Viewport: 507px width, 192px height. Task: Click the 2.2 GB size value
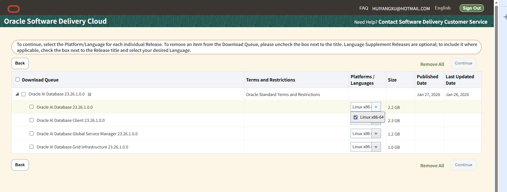[394, 108]
